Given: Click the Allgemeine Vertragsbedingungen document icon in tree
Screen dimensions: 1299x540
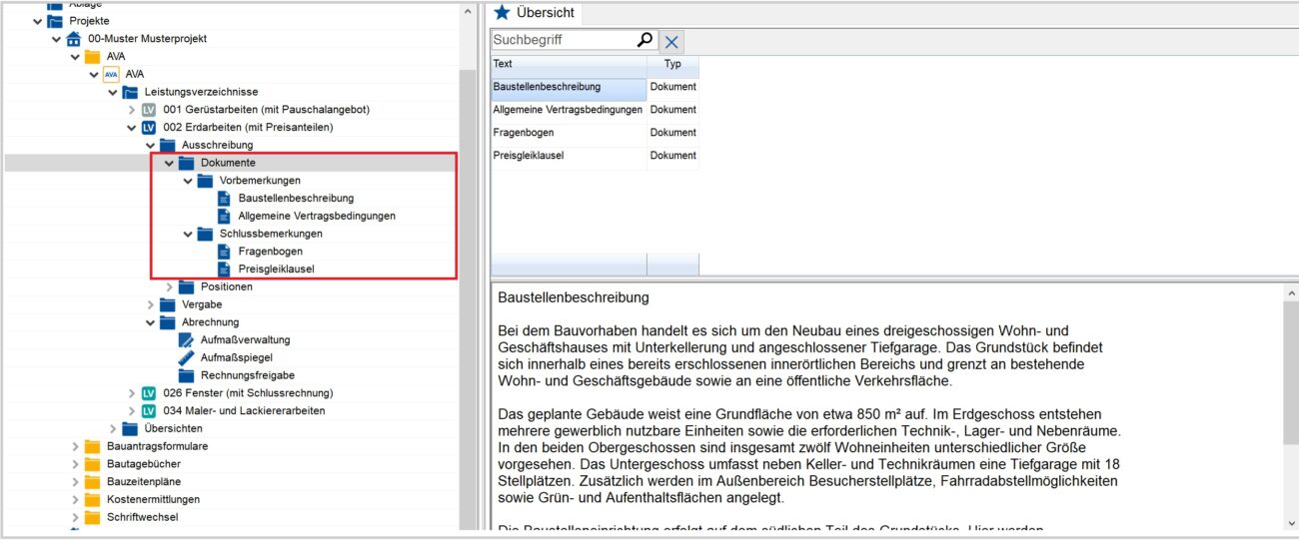Looking at the screenshot, I should tap(224, 216).
